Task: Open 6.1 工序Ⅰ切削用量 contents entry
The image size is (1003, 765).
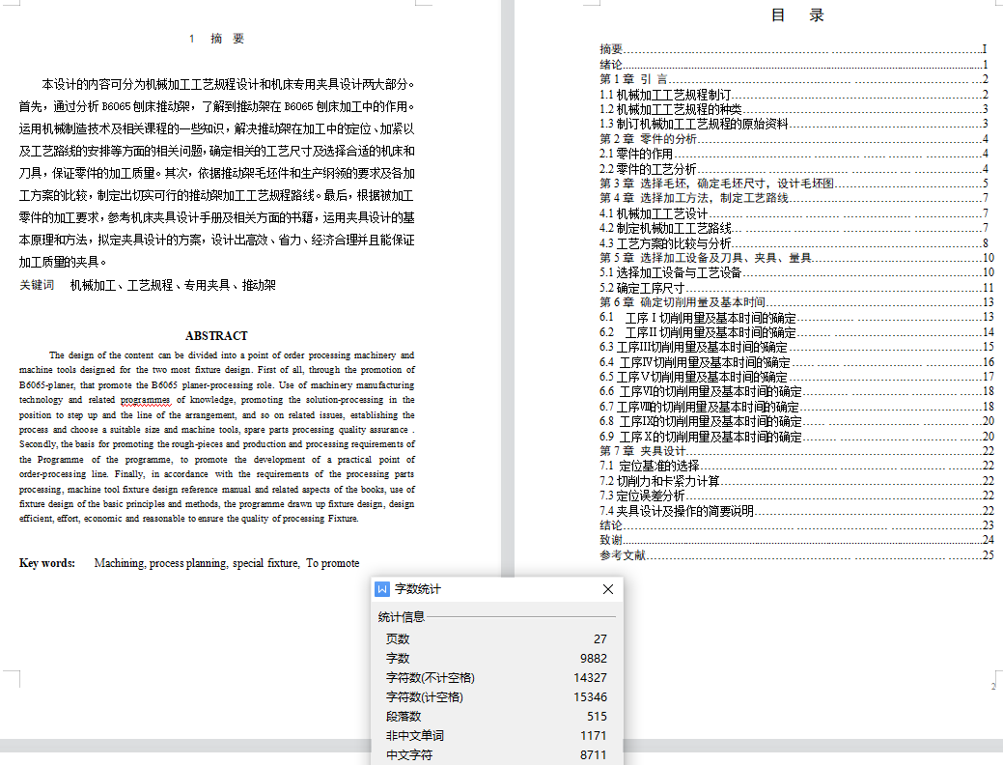Action: (x=796, y=318)
